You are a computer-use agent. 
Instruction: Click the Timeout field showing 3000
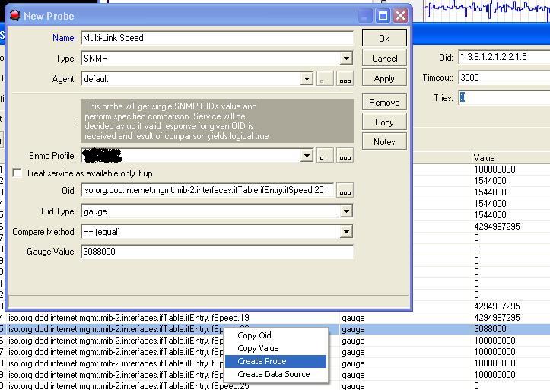click(504, 78)
